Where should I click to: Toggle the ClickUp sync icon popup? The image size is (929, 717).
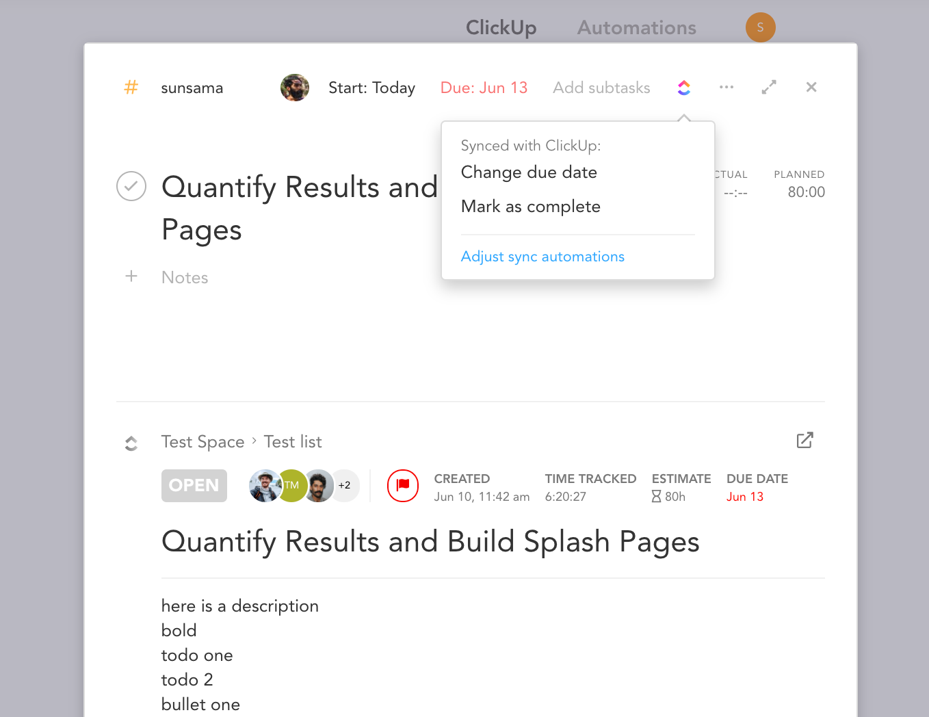pyautogui.click(x=684, y=88)
